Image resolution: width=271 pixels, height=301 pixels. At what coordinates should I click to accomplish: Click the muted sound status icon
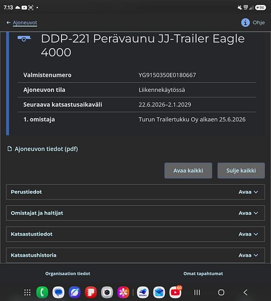click(x=240, y=8)
